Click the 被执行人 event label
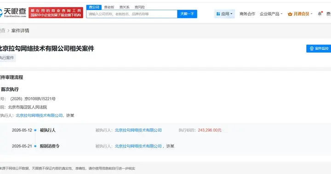This screenshot has height=174, width=331. point(48,130)
